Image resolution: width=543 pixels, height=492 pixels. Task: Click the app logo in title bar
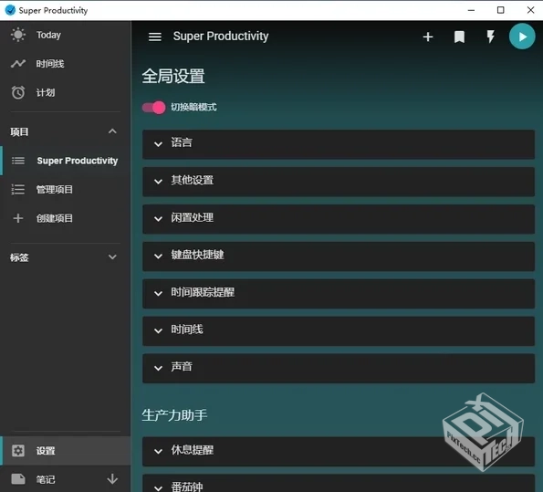pos(10,10)
